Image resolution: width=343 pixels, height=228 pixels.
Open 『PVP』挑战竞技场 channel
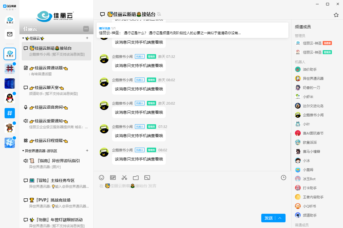point(56,203)
